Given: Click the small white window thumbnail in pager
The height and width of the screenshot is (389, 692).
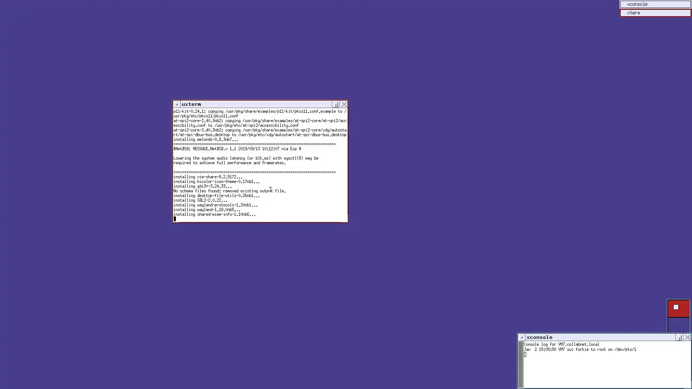Looking at the screenshot, I should 676,307.
